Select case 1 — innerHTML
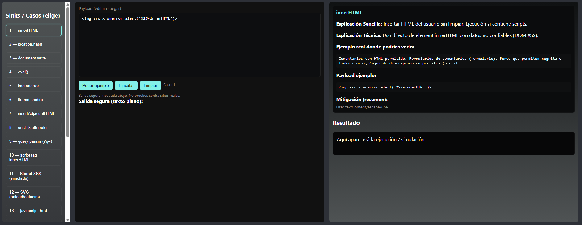 34,30
